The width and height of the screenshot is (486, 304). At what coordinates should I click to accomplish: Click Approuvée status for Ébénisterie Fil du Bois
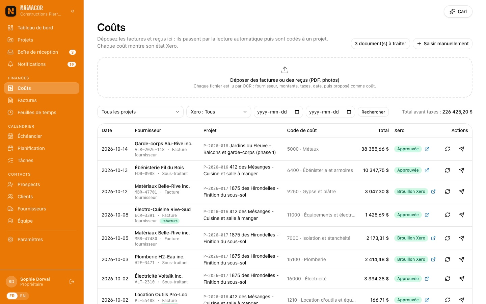tap(408, 170)
